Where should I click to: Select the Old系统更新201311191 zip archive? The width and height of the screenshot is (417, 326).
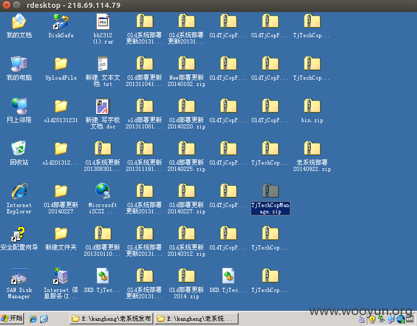pos(144,156)
